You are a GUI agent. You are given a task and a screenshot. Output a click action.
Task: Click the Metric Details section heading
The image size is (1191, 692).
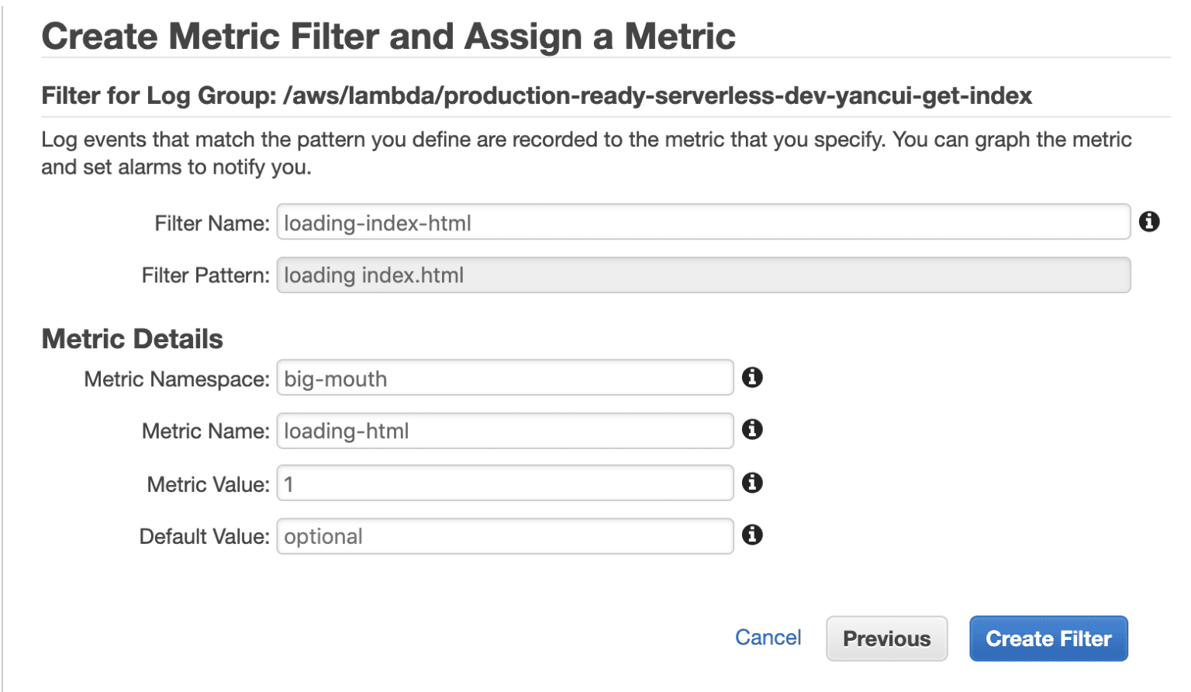tap(132, 338)
